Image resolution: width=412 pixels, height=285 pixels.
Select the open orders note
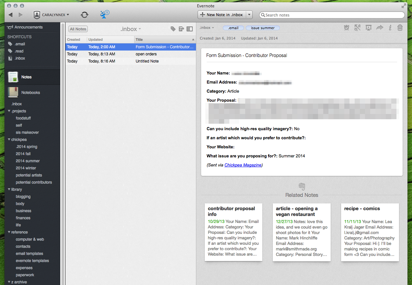tap(131, 54)
